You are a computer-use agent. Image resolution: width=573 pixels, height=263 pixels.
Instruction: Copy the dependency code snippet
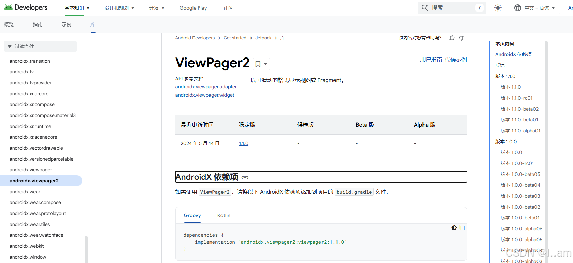[x=462, y=228]
